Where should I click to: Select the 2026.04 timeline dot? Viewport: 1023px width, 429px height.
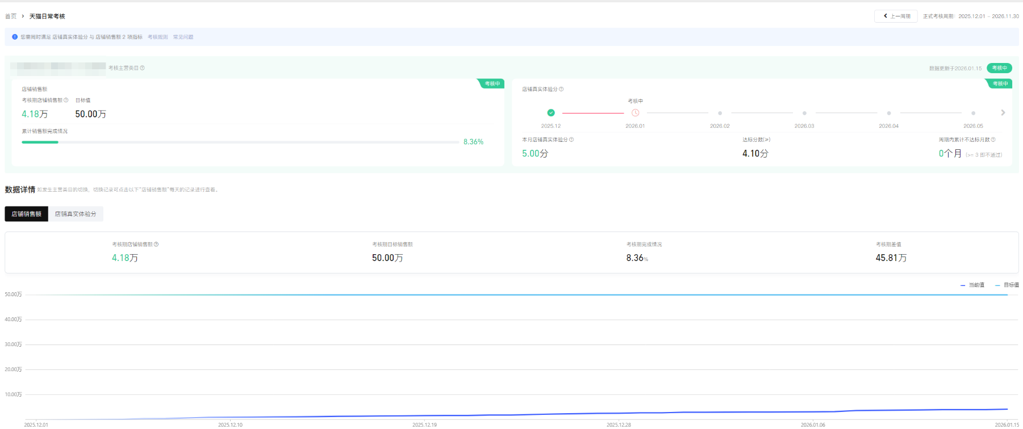pyautogui.click(x=888, y=113)
